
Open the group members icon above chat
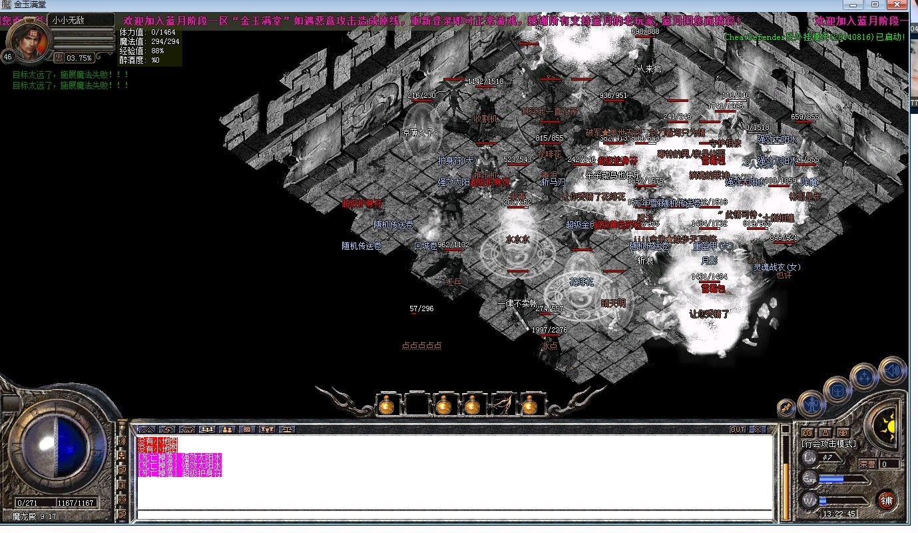[x=207, y=429]
